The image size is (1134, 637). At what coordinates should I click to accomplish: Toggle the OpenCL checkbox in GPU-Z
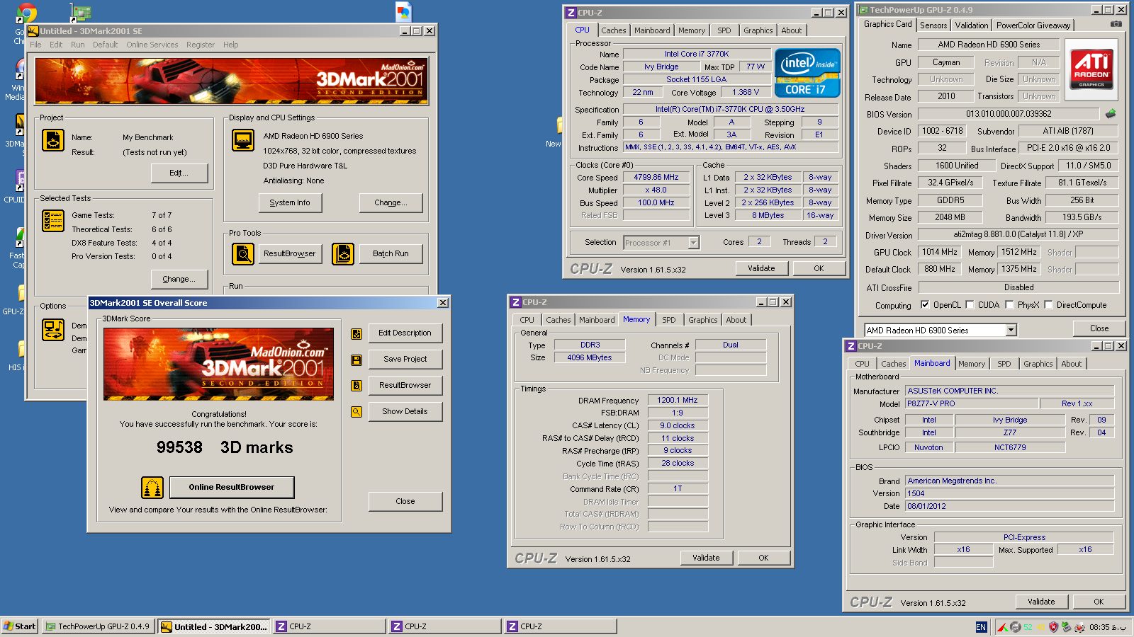(x=925, y=305)
